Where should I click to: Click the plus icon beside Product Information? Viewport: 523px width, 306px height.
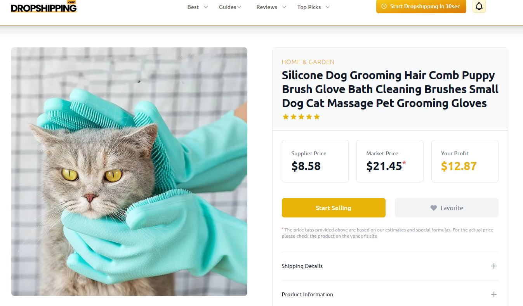[493, 294]
